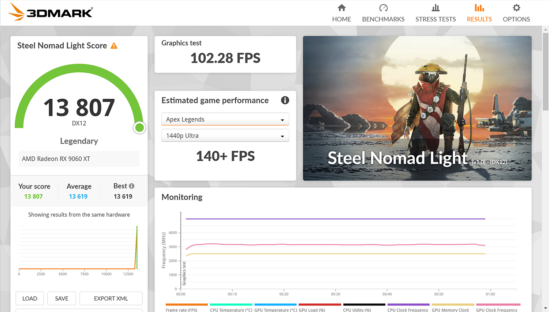
Task: Toggle the CPU Utility (%) legend swatch
Action: (x=364, y=304)
